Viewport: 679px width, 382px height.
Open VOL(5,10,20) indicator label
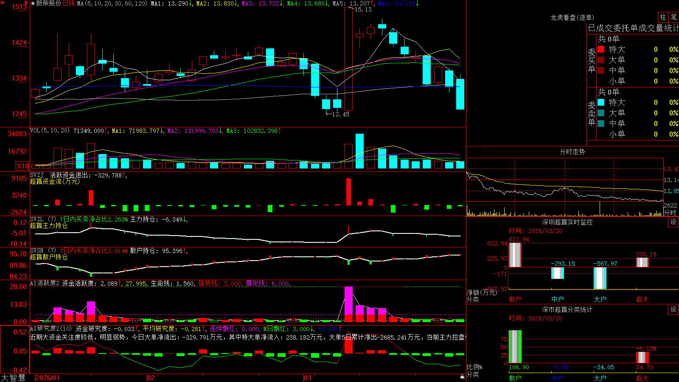[50, 131]
